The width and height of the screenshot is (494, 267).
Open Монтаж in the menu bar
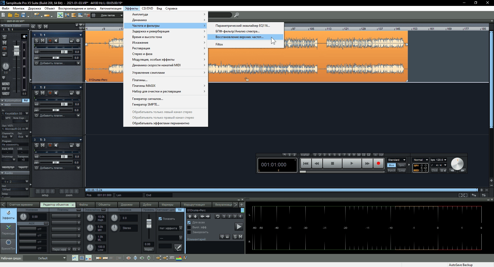[x=19, y=8]
